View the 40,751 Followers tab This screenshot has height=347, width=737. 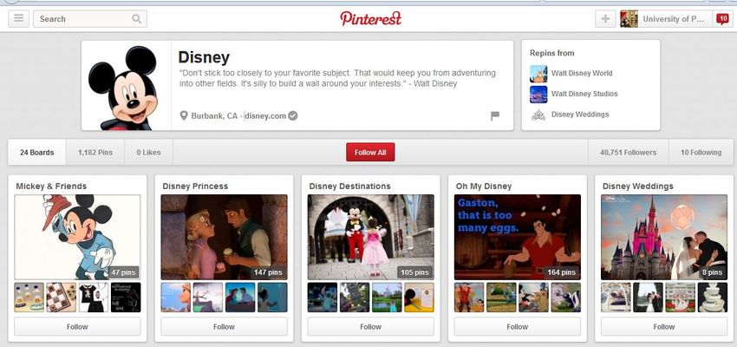629,153
